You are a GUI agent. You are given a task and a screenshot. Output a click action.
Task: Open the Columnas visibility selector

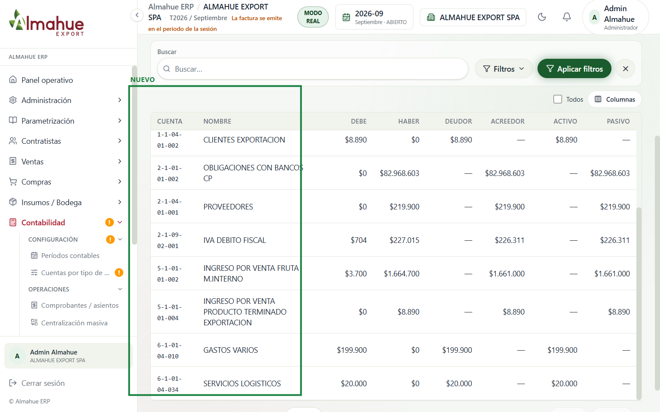[x=614, y=99]
